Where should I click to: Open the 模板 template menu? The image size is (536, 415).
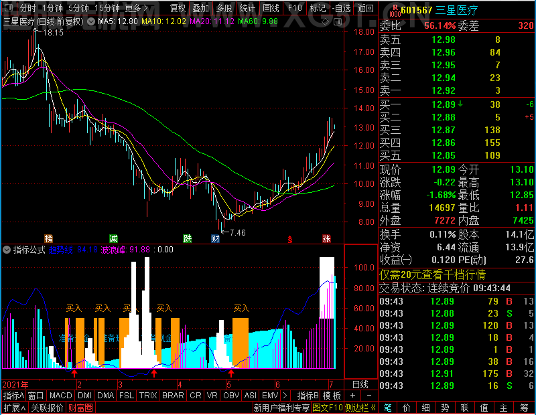(332, 396)
